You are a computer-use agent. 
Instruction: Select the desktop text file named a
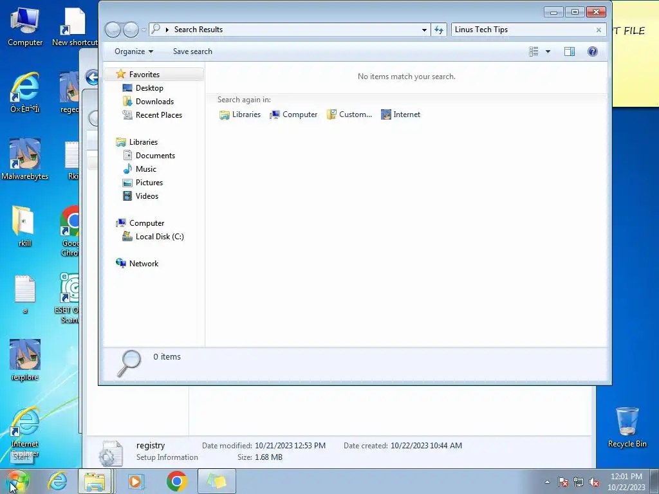25,294
